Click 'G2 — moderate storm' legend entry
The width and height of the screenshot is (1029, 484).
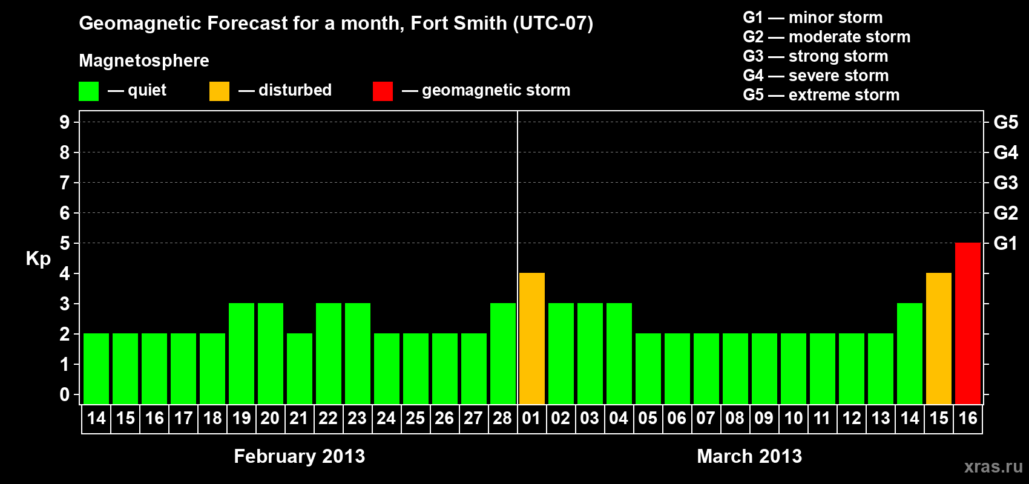click(827, 37)
